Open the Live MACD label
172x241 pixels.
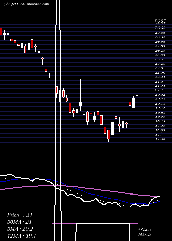pos(145,232)
